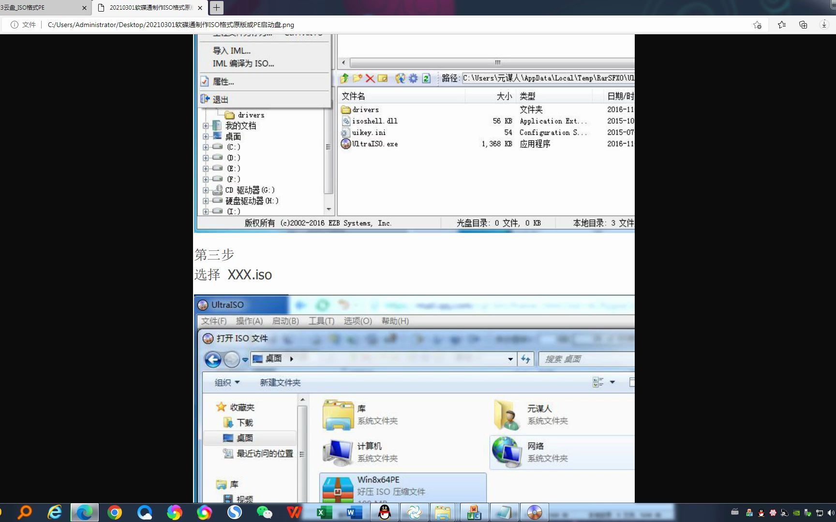Image resolution: width=836 pixels, height=522 pixels.
Task: Open the 选项(O) menu
Action: pyautogui.click(x=358, y=321)
